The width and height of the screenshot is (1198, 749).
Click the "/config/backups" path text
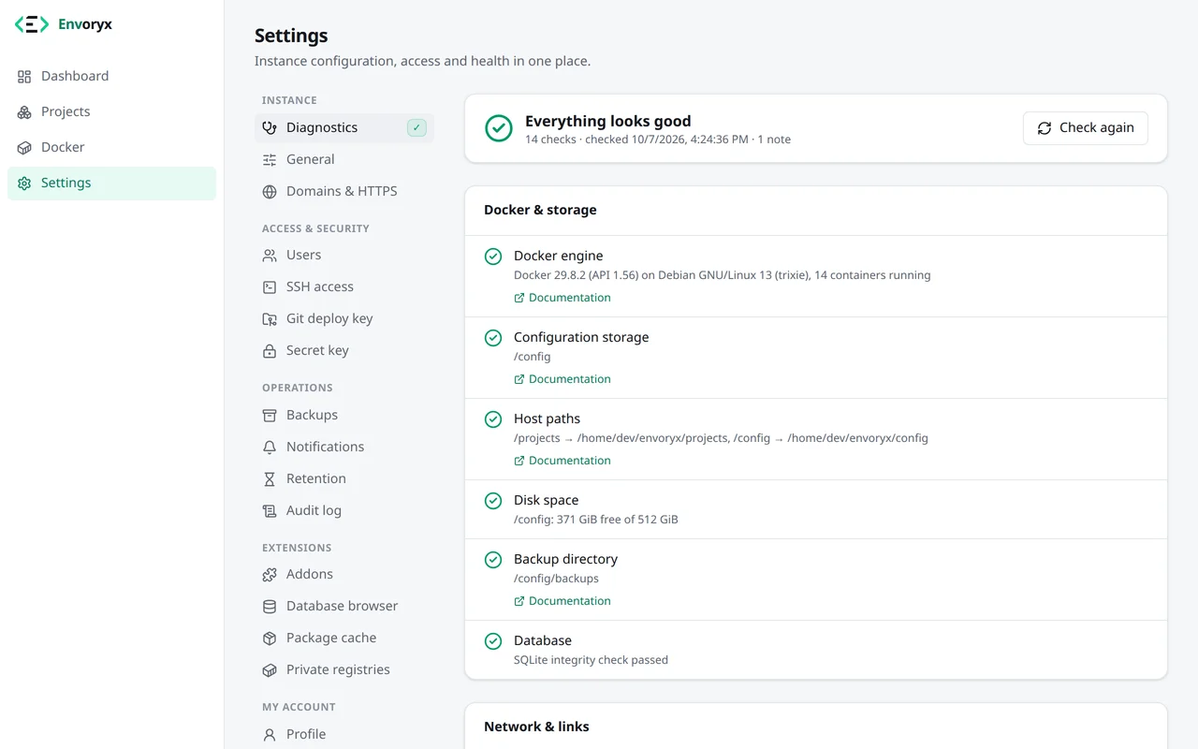click(556, 579)
